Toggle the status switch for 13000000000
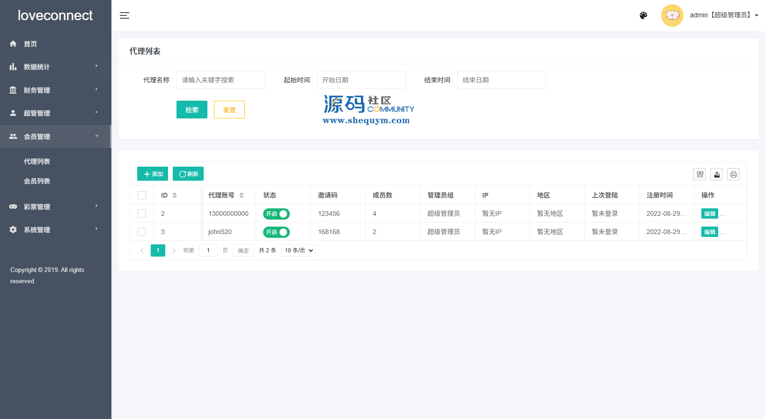 tap(276, 214)
